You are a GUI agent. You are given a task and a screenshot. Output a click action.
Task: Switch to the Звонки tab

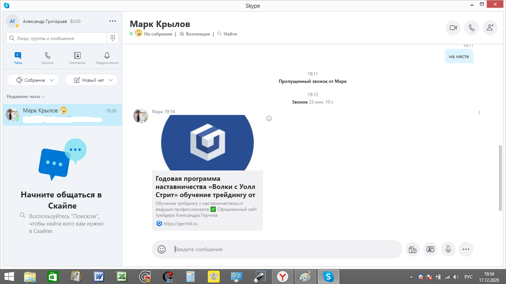[x=48, y=58]
